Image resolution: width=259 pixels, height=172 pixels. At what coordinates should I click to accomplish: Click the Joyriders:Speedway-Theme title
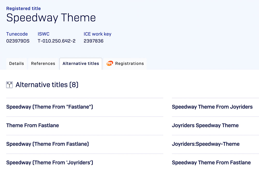206,144
